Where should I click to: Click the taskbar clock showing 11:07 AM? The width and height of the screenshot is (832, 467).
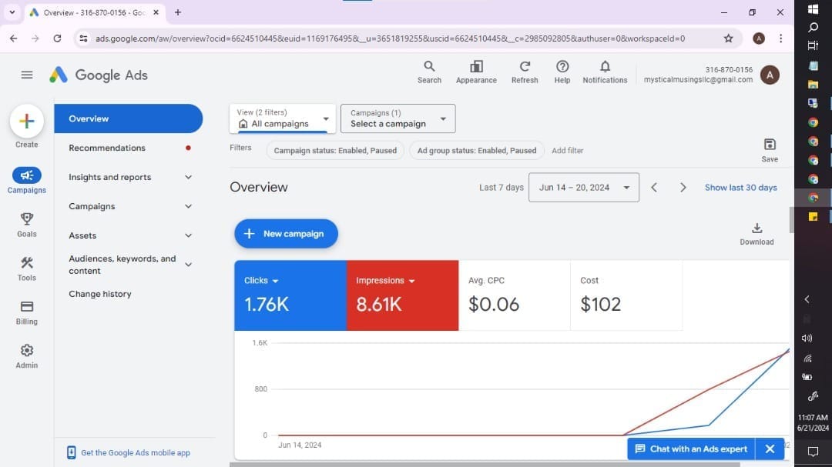(813, 422)
